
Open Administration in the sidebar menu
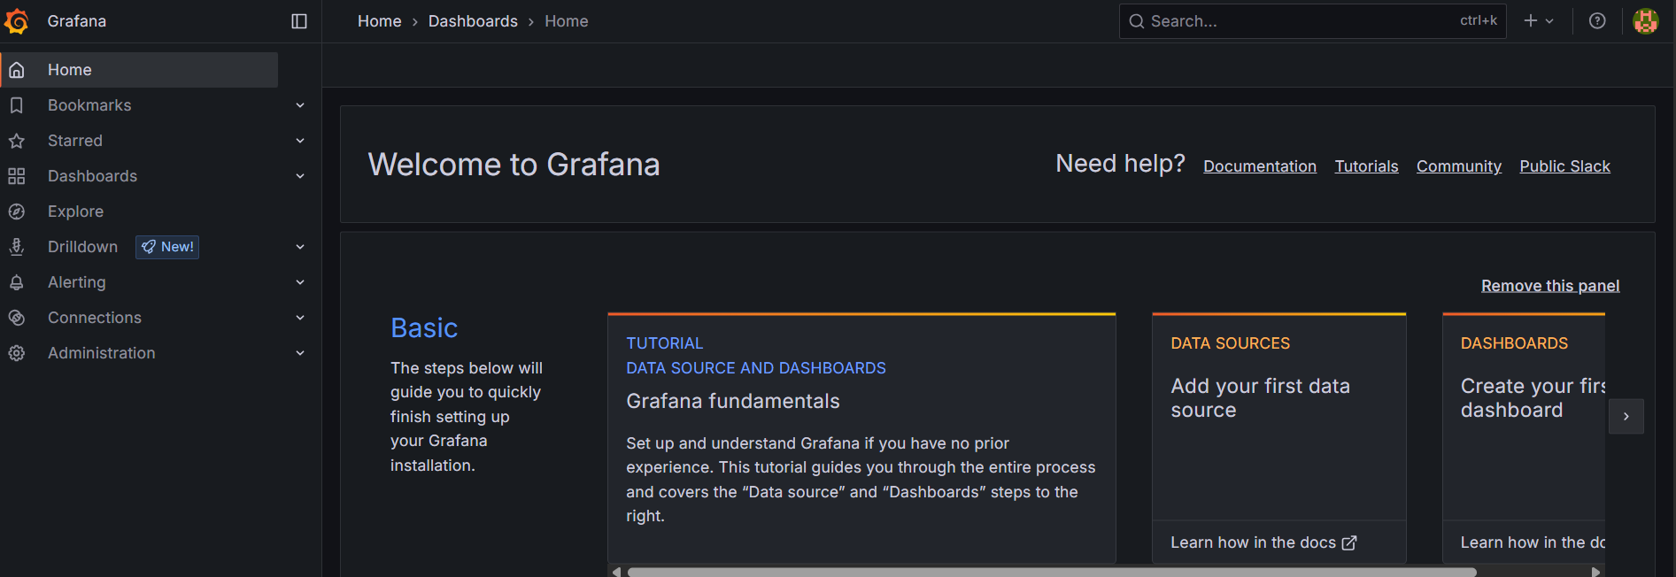point(102,353)
